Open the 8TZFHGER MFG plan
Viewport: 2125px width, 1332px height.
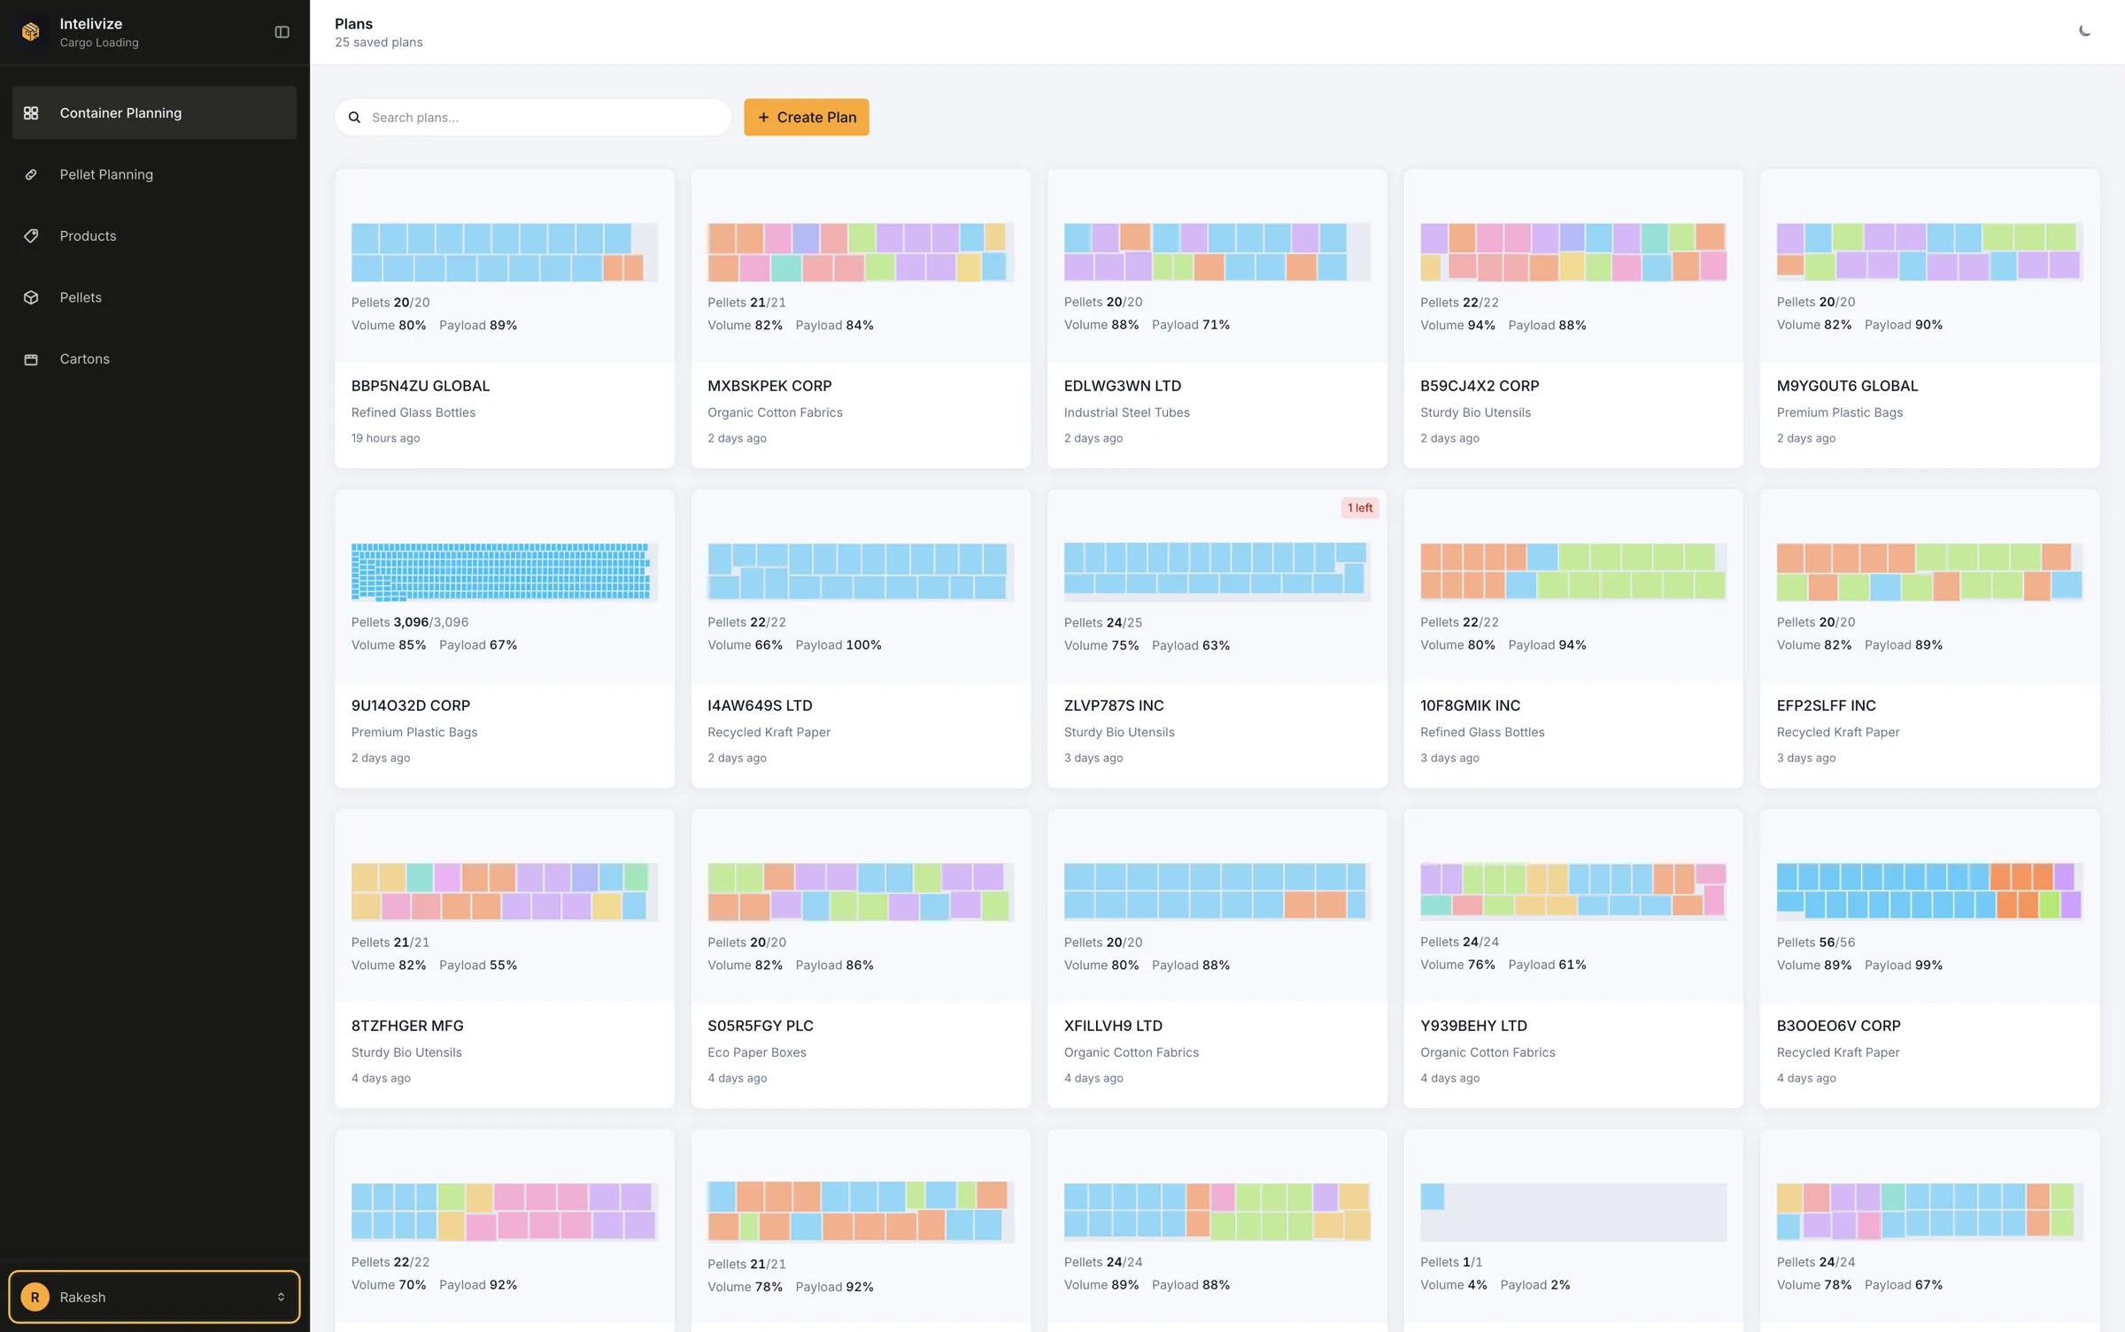coord(505,959)
